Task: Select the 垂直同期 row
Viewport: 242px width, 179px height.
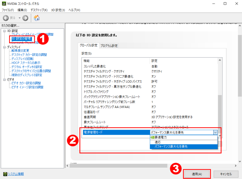Action: click(x=150, y=117)
